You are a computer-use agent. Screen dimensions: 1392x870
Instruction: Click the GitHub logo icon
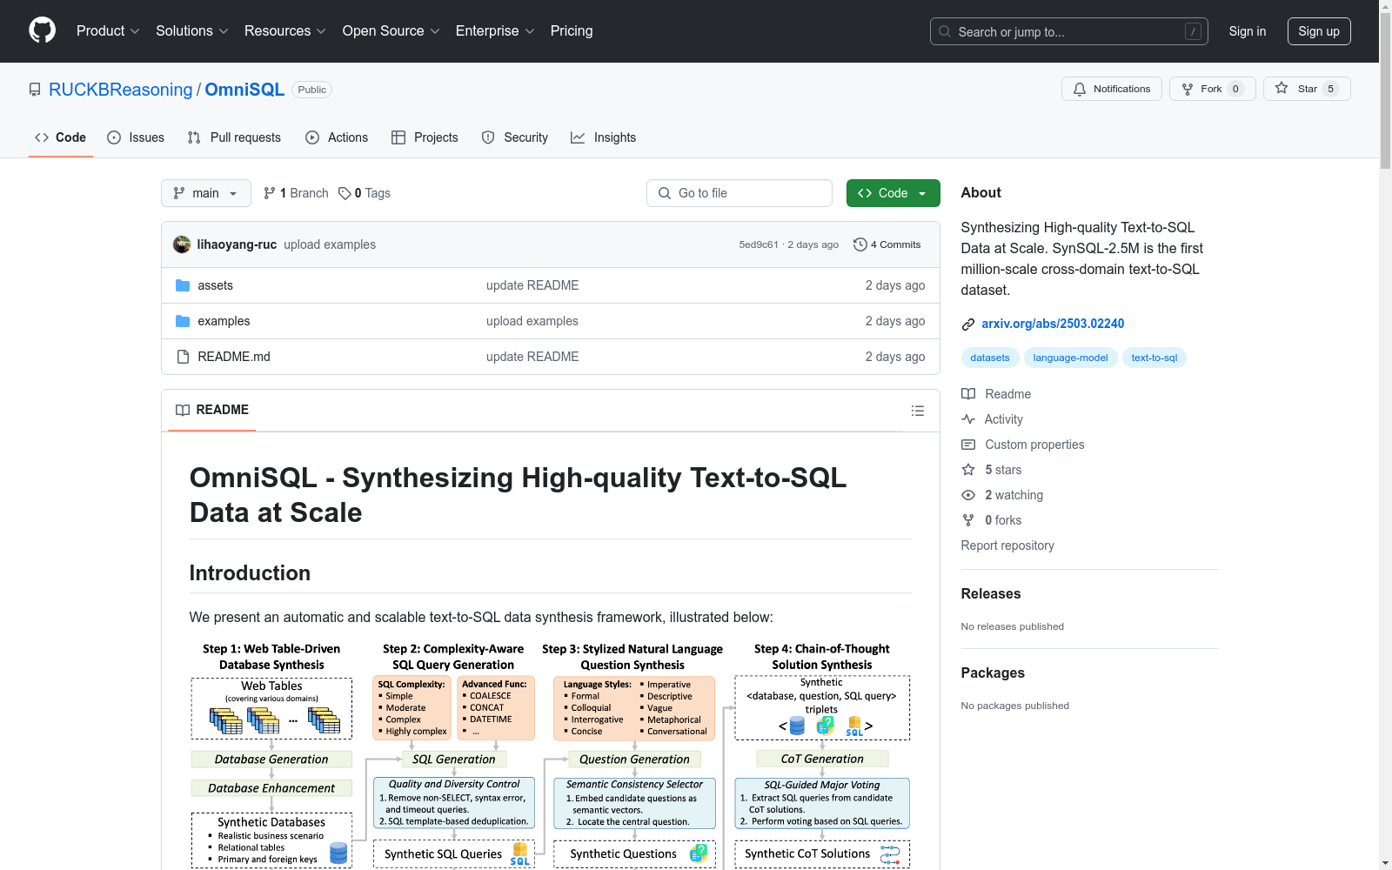pos(42,30)
